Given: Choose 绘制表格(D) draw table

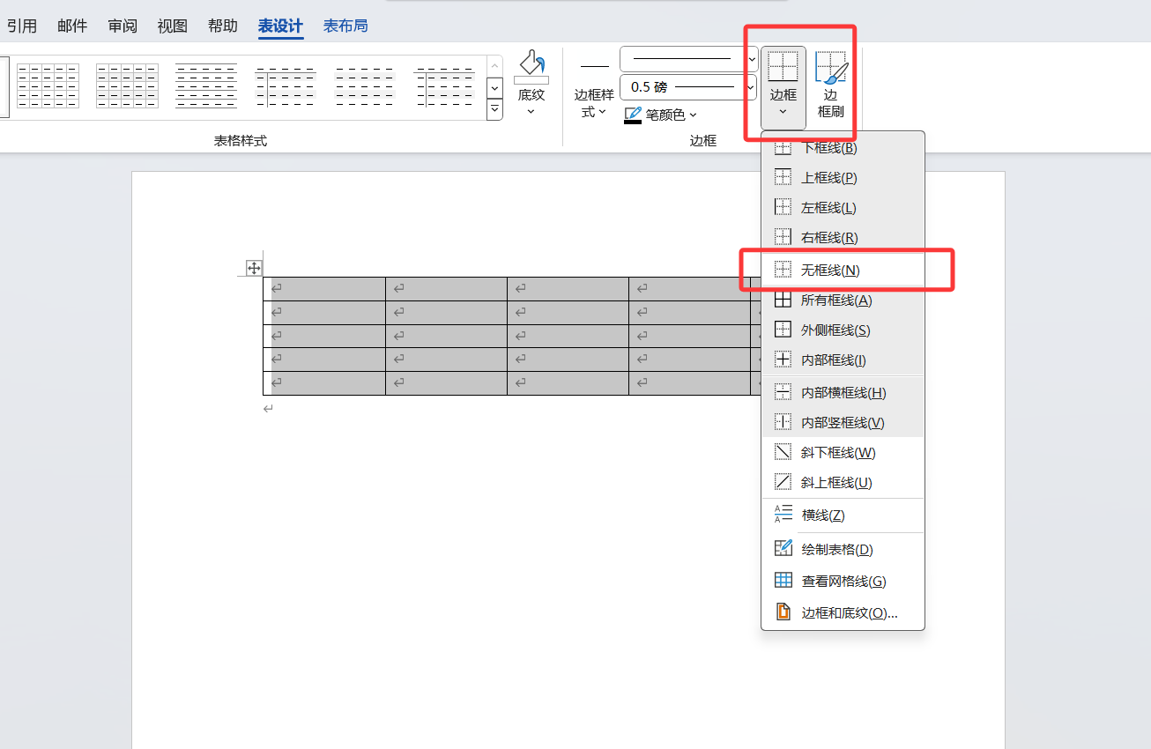Looking at the screenshot, I should pyautogui.click(x=843, y=550).
